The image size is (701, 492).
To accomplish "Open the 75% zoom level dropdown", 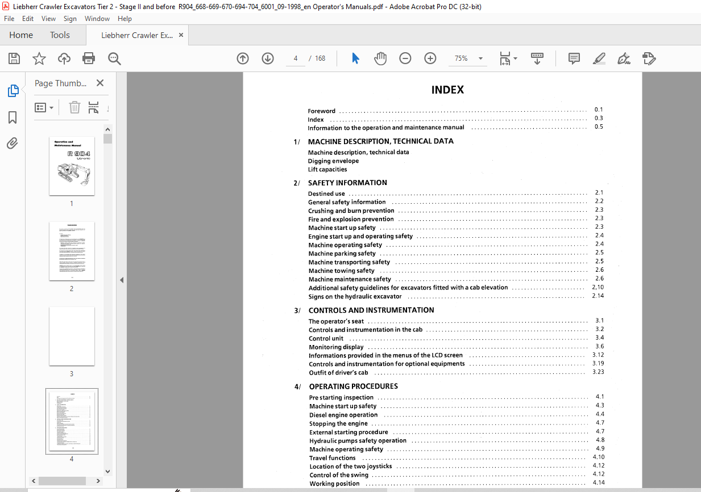I will point(480,58).
